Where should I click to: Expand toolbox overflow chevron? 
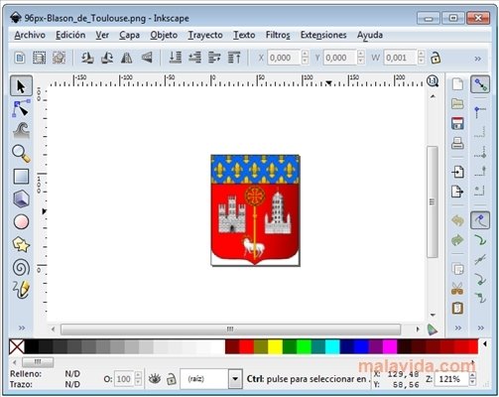point(22,328)
